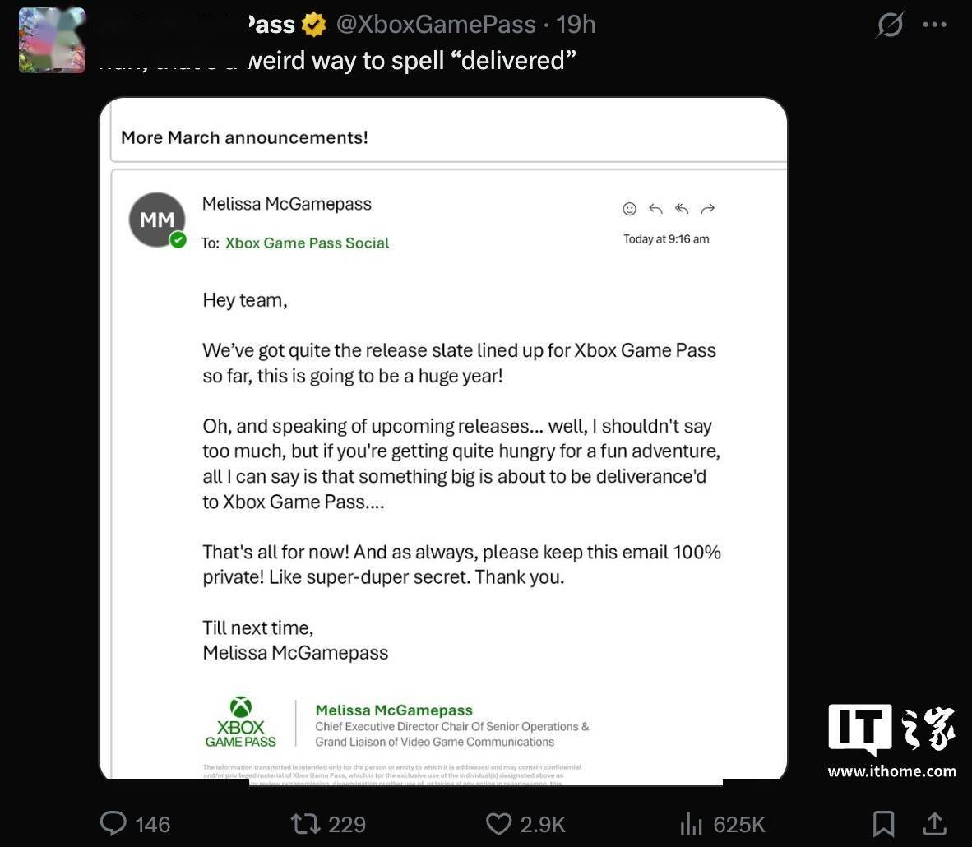Share the tweet via the upload arrow icon
This screenshot has width=972, height=847.
[x=935, y=823]
